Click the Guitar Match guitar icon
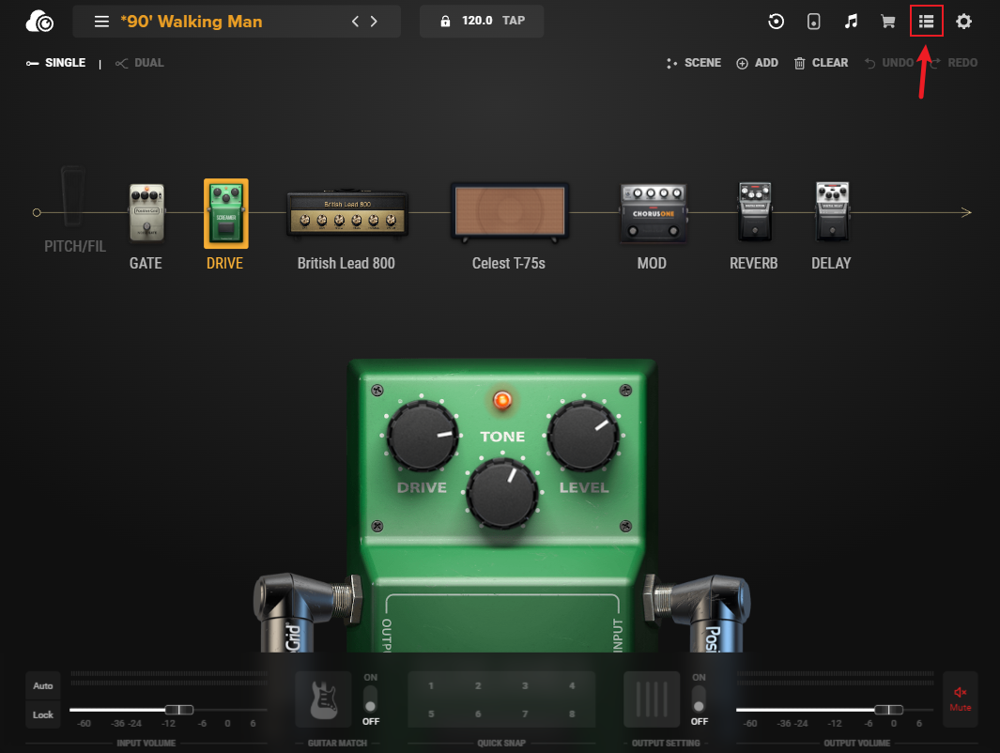The image size is (1000, 753). click(324, 699)
